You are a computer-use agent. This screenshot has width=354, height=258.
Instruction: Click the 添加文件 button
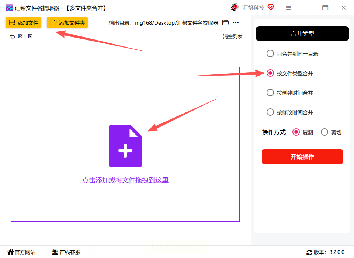point(24,22)
